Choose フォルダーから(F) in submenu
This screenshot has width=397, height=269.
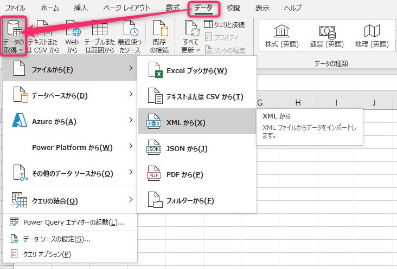pos(197,201)
